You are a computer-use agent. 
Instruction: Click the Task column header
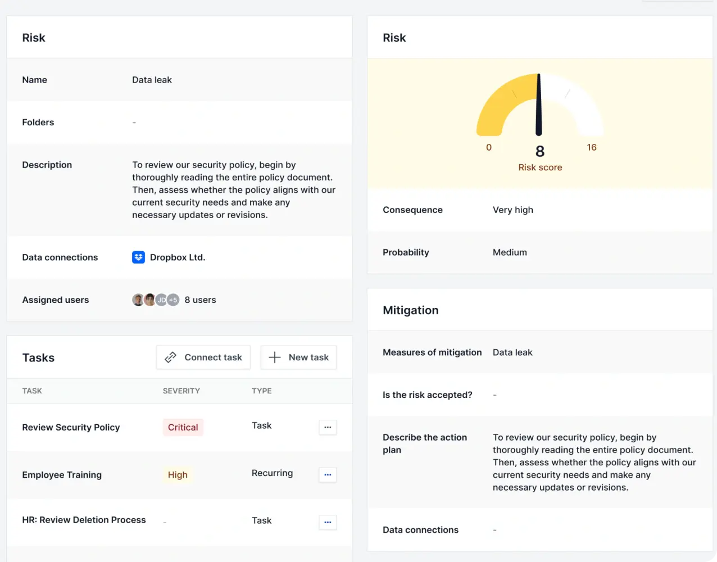pos(32,391)
